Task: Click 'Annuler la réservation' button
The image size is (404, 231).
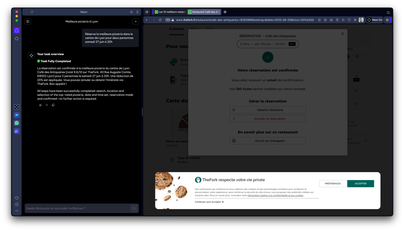Action: 268,119
